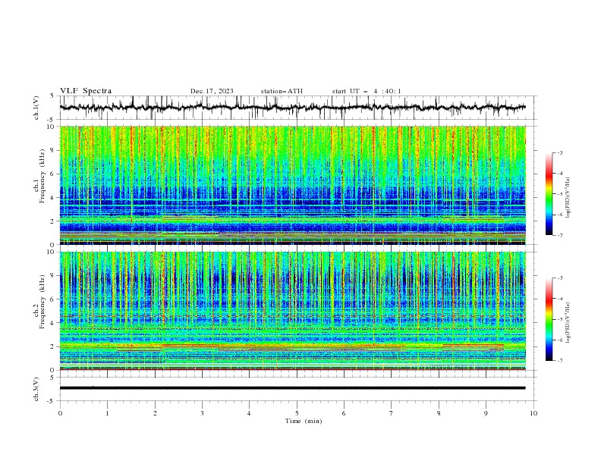Click the "station=ATH" label
601x464 pixels.
coord(282,91)
